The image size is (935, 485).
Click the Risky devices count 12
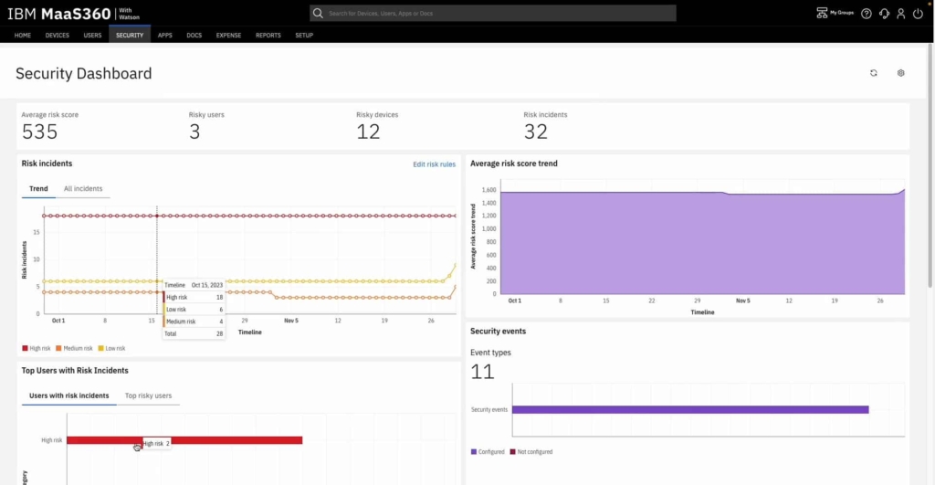368,132
